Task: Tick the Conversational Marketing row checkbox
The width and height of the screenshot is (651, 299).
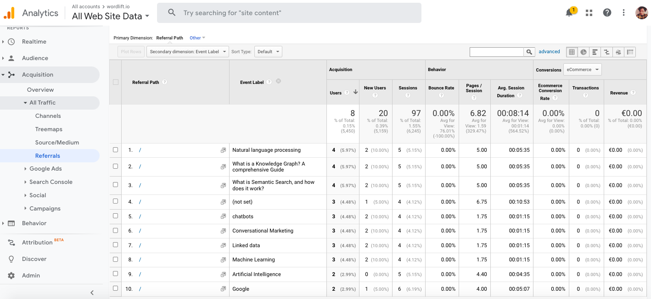Action: click(x=115, y=231)
